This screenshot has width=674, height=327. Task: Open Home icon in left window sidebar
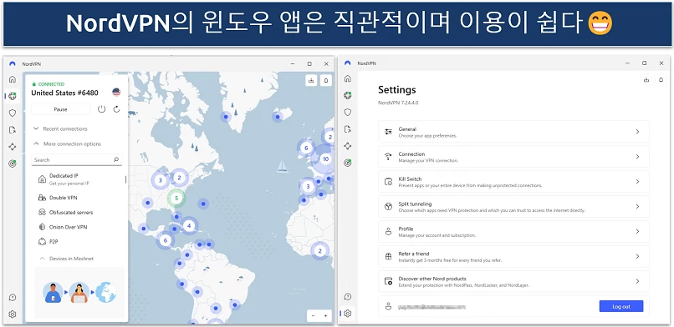13,79
